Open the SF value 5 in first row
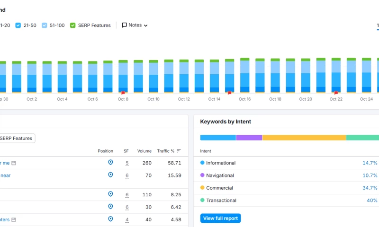Viewport: 379px width, 227px height. (127, 163)
